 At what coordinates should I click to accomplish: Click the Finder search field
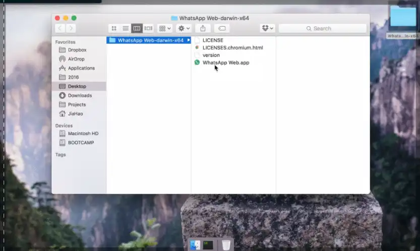tap(323, 28)
